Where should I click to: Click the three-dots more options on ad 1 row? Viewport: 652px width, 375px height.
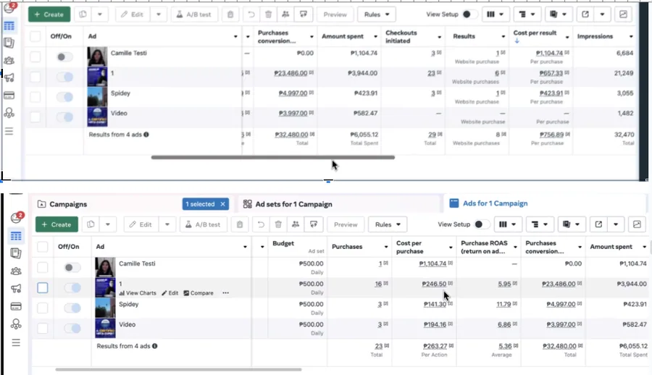(225, 292)
